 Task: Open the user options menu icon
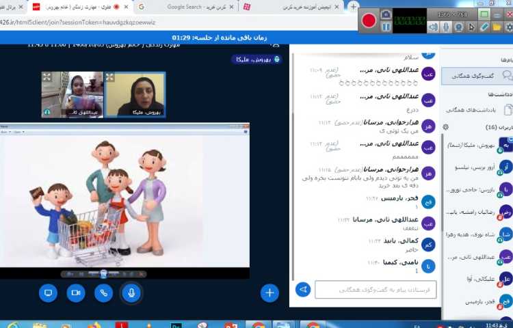pyautogui.click(x=276, y=46)
